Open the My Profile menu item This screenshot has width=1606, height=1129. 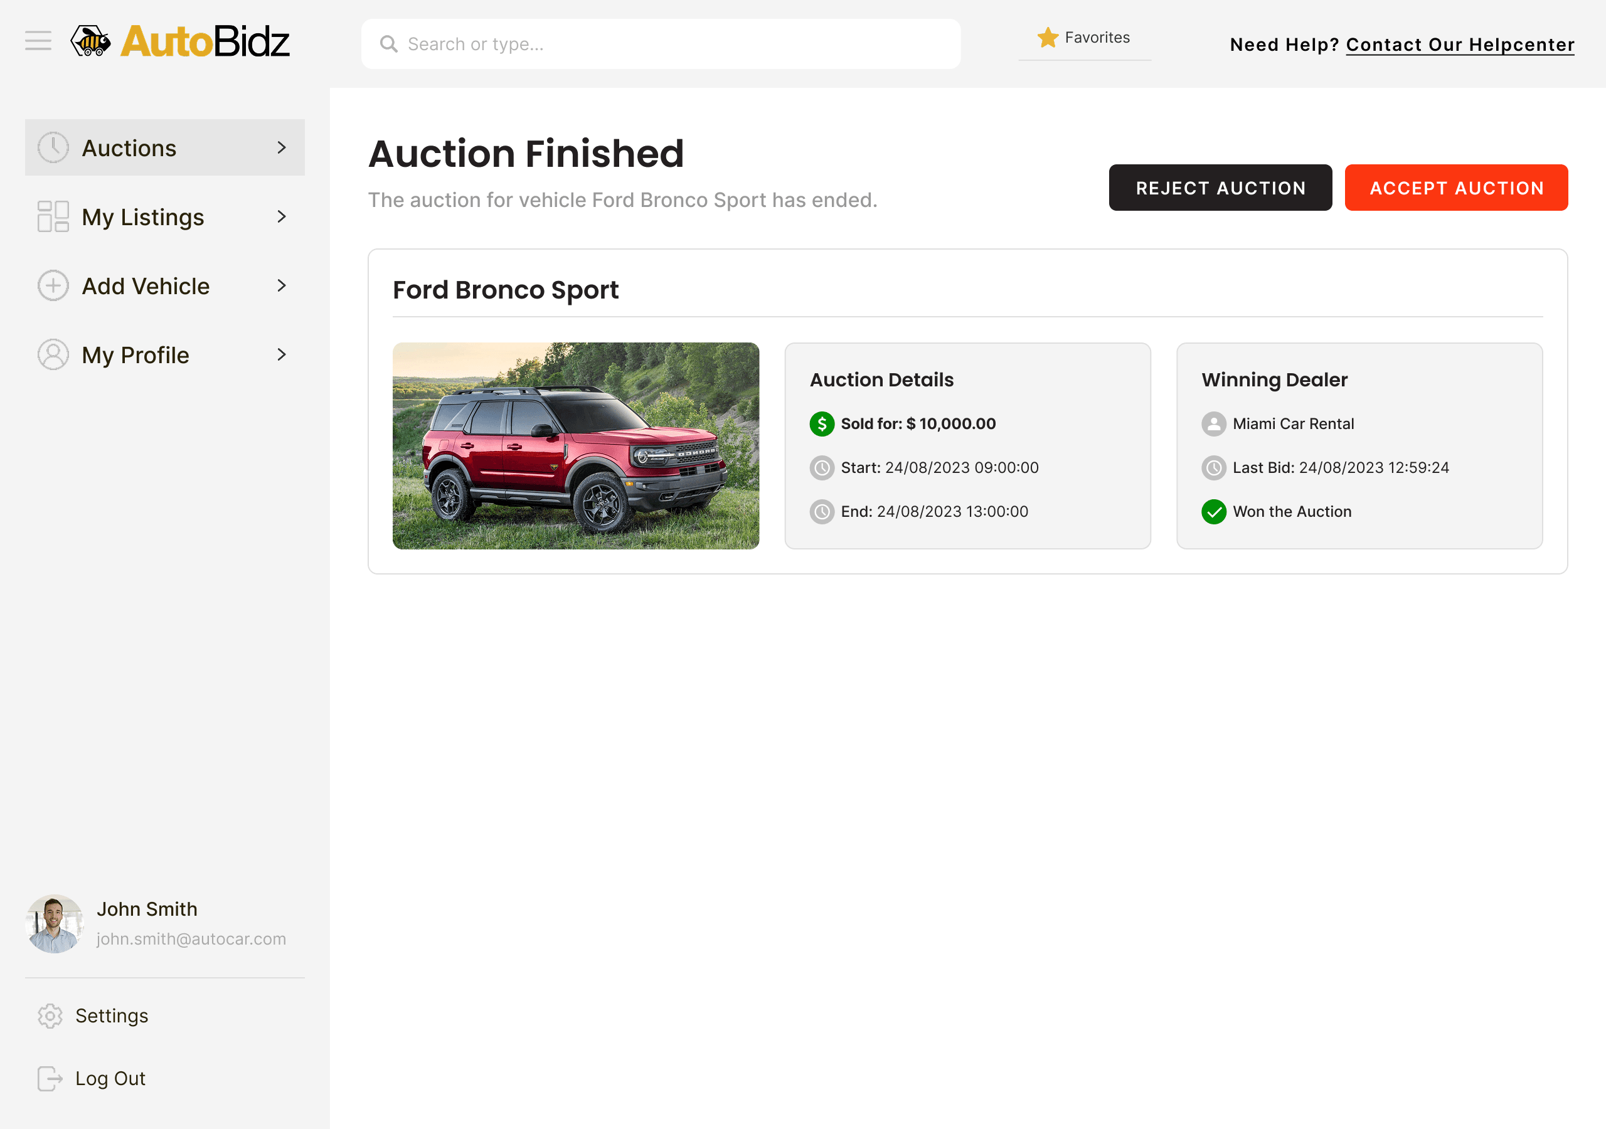coord(136,356)
